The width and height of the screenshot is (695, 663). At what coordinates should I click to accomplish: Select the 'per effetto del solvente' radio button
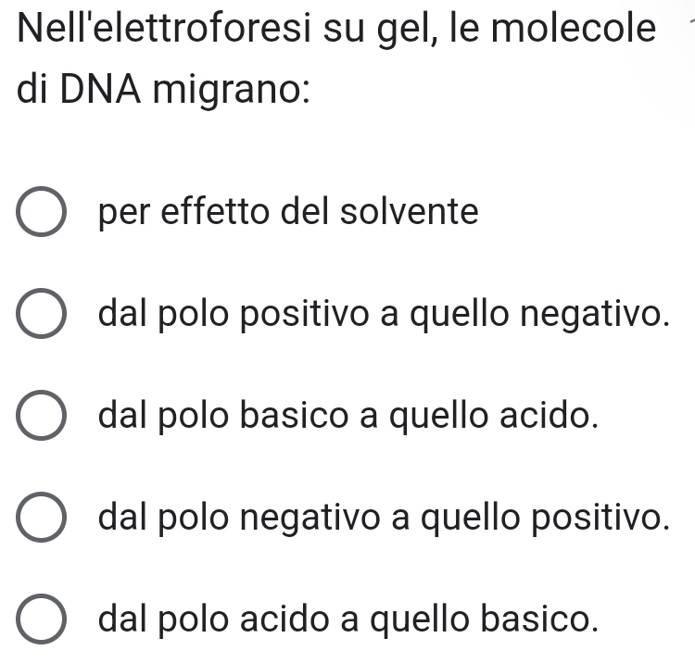coord(42,215)
